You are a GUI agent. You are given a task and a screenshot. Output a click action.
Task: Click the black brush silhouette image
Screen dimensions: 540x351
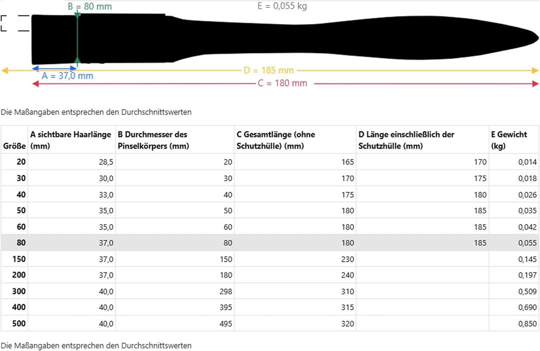click(285, 39)
